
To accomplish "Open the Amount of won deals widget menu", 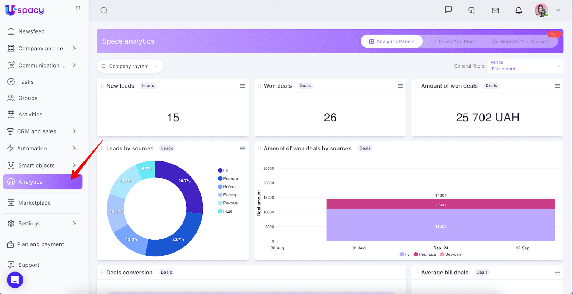I will click(x=557, y=86).
